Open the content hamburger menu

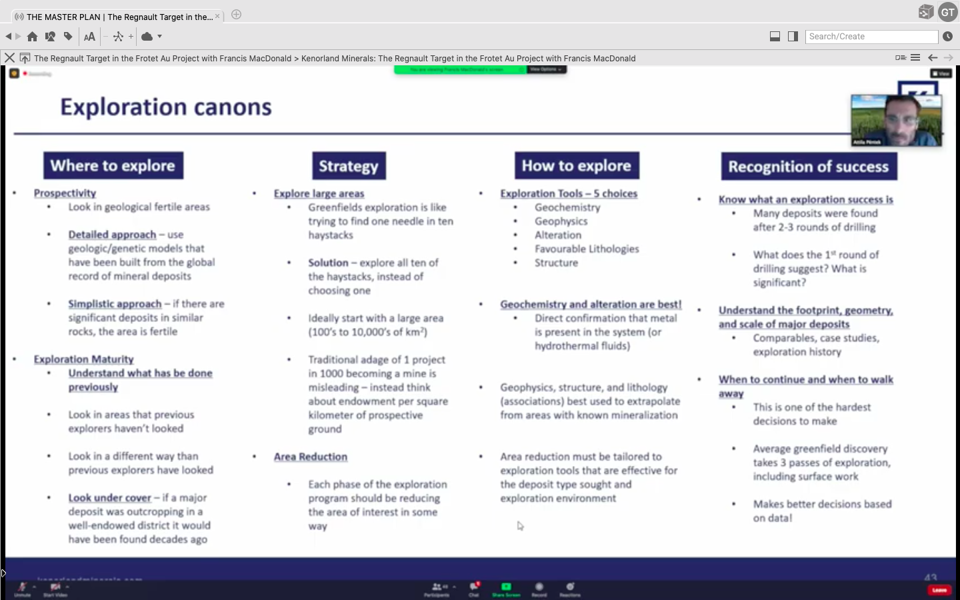click(x=915, y=58)
